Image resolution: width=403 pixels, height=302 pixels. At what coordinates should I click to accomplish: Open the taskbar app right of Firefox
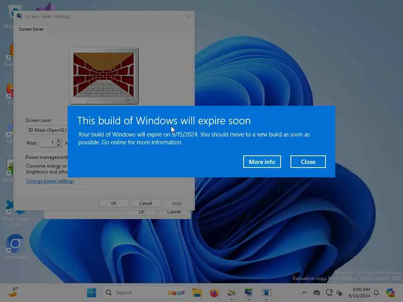tap(231, 293)
